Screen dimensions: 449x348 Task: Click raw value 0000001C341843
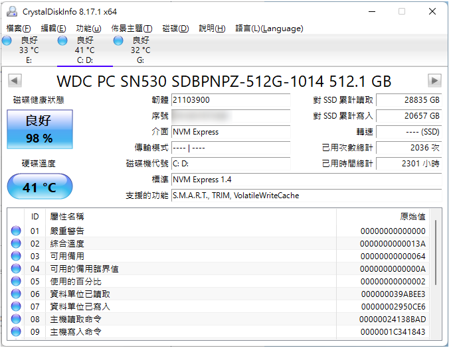[393, 331]
